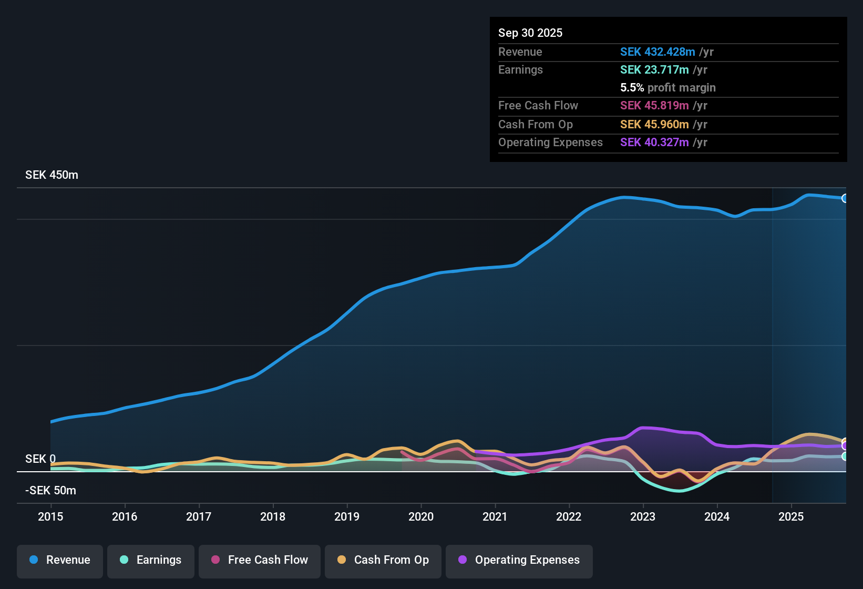Screen dimensions: 863x589
Task: Click the Revenue endpoint marker on chart right
Action: (845, 198)
